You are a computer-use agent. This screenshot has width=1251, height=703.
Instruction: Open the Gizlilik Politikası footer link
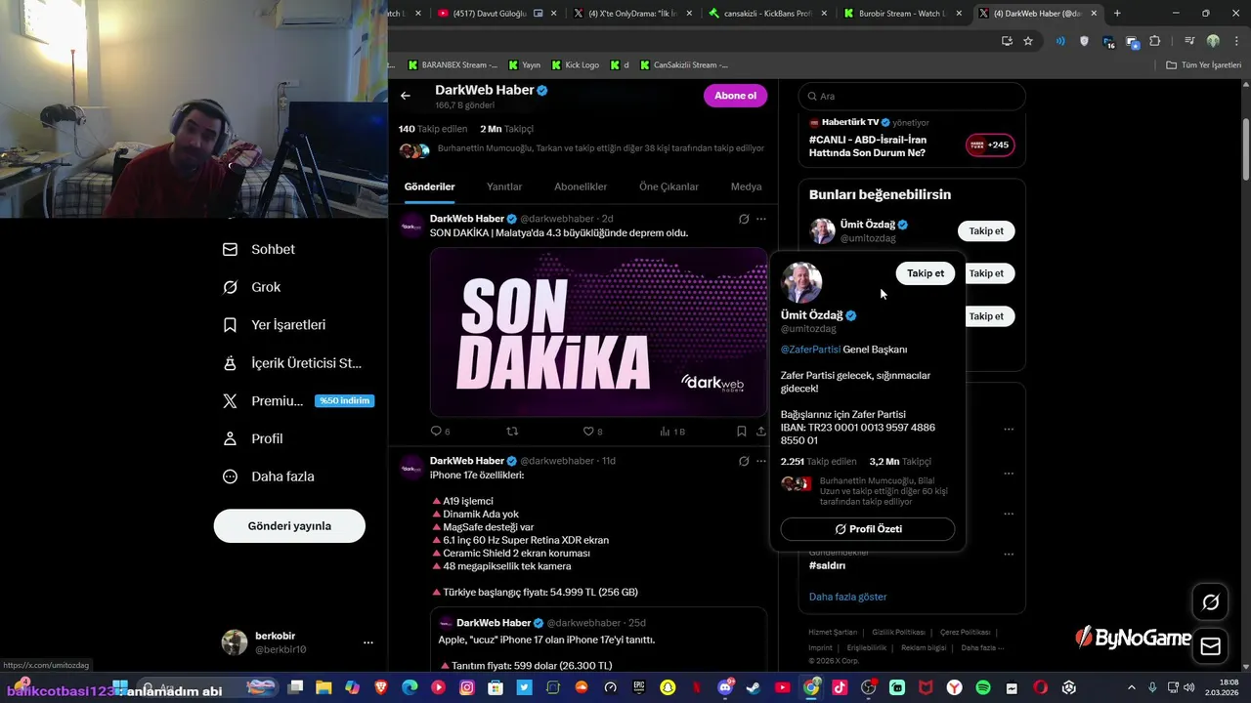tap(898, 633)
